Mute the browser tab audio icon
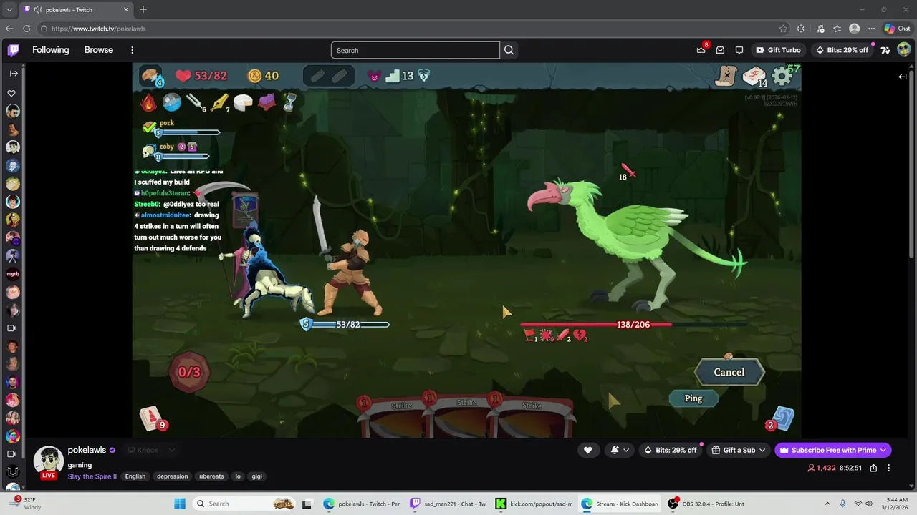The width and height of the screenshot is (917, 515). click(37, 9)
